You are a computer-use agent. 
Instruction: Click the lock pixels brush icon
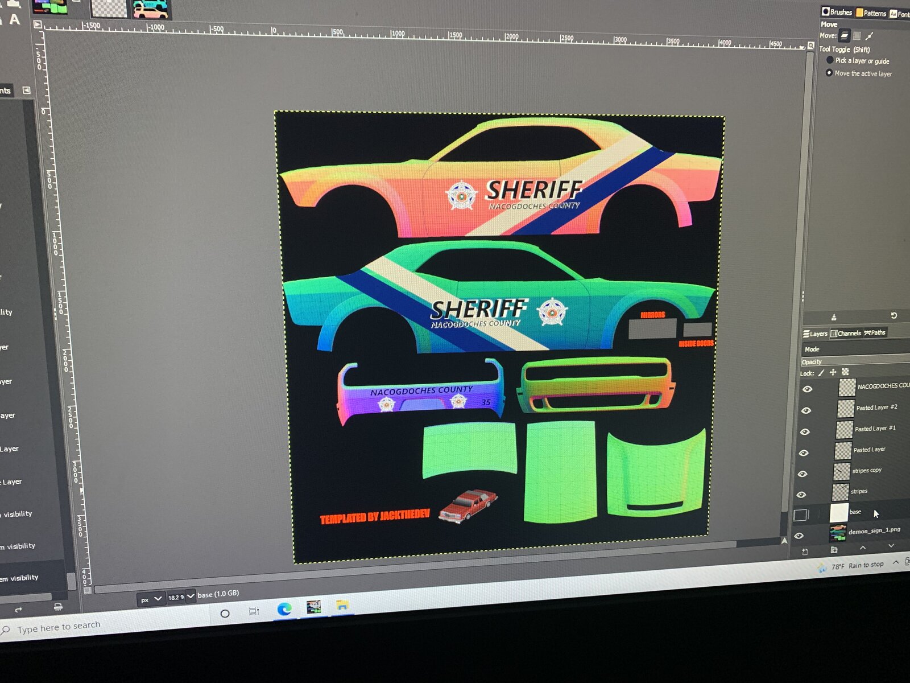click(x=821, y=373)
